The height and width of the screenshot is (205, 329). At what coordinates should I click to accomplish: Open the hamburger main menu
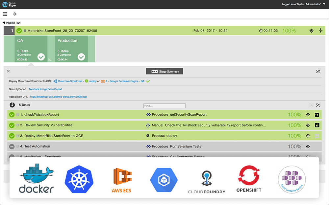coord(5,14)
